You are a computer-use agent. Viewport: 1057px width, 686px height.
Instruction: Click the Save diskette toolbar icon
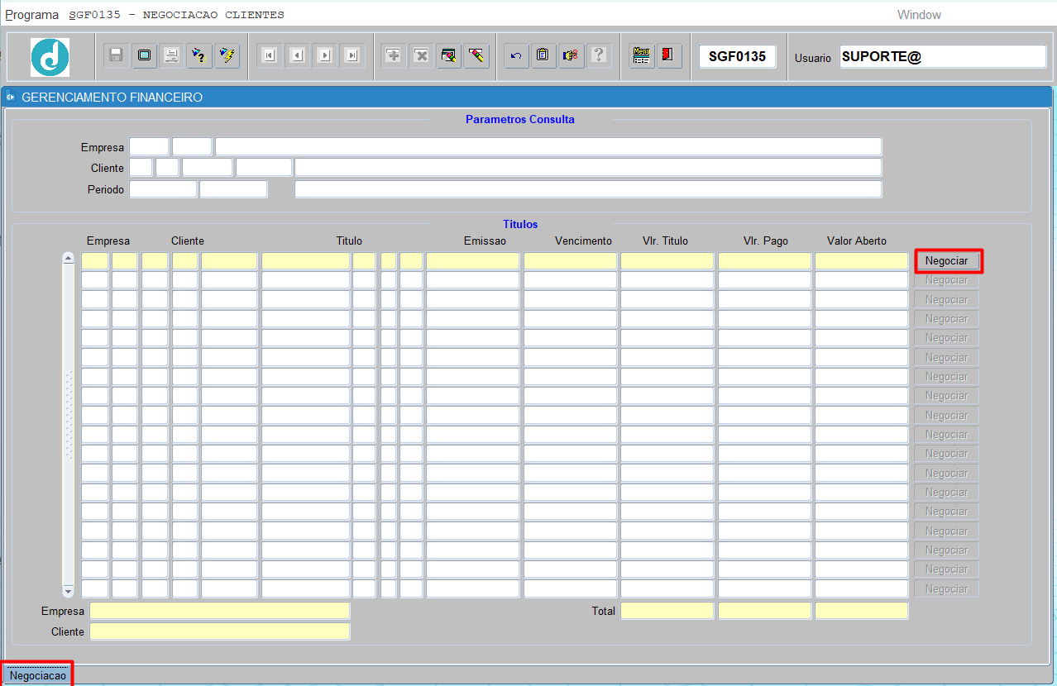tap(117, 55)
